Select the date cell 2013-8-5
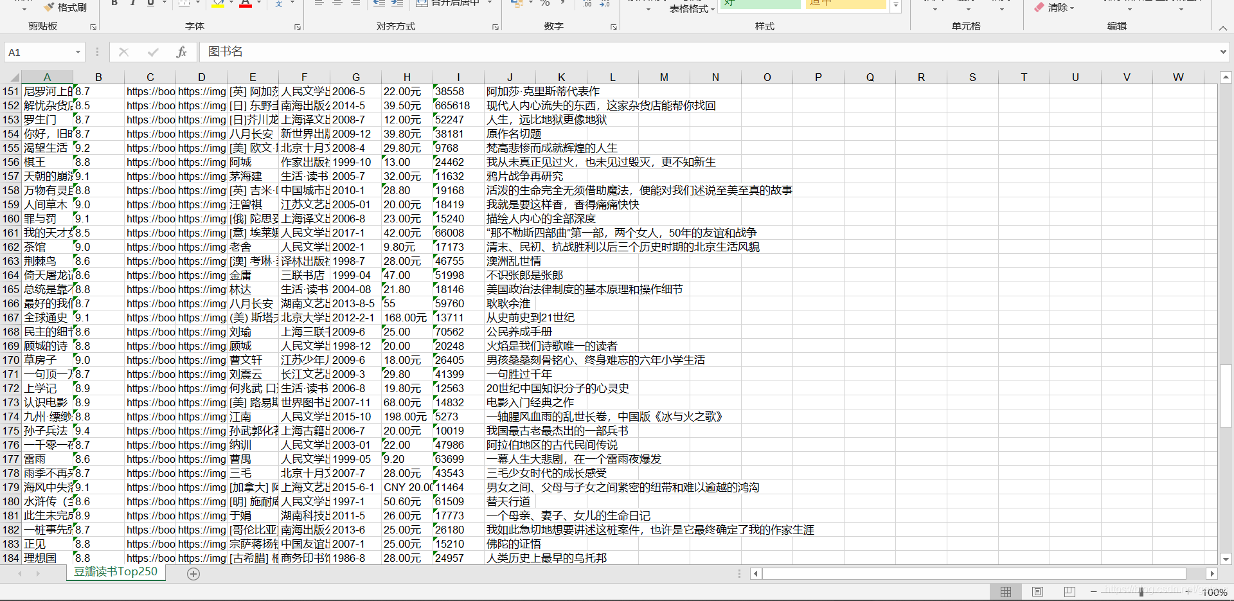 [x=355, y=303]
